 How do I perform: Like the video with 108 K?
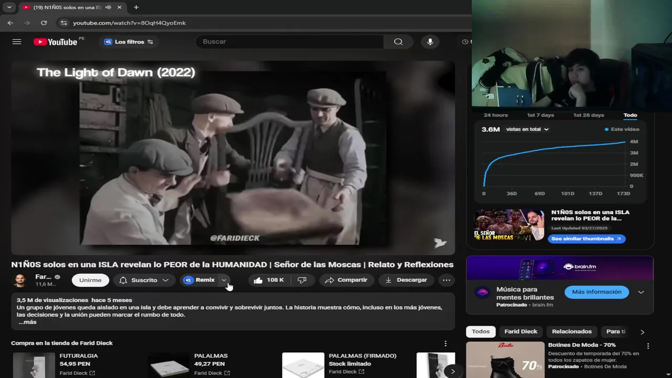(269, 280)
